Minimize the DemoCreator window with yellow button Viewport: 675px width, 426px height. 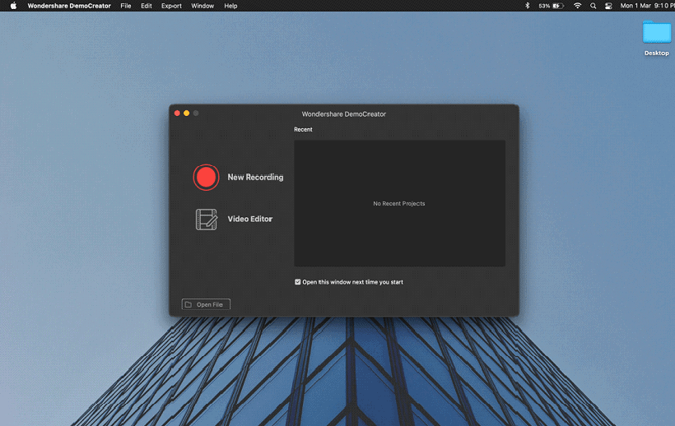point(186,113)
